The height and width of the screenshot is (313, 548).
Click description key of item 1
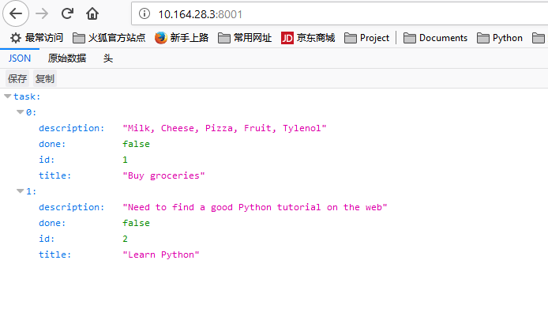pyautogui.click(x=72, y=207)
